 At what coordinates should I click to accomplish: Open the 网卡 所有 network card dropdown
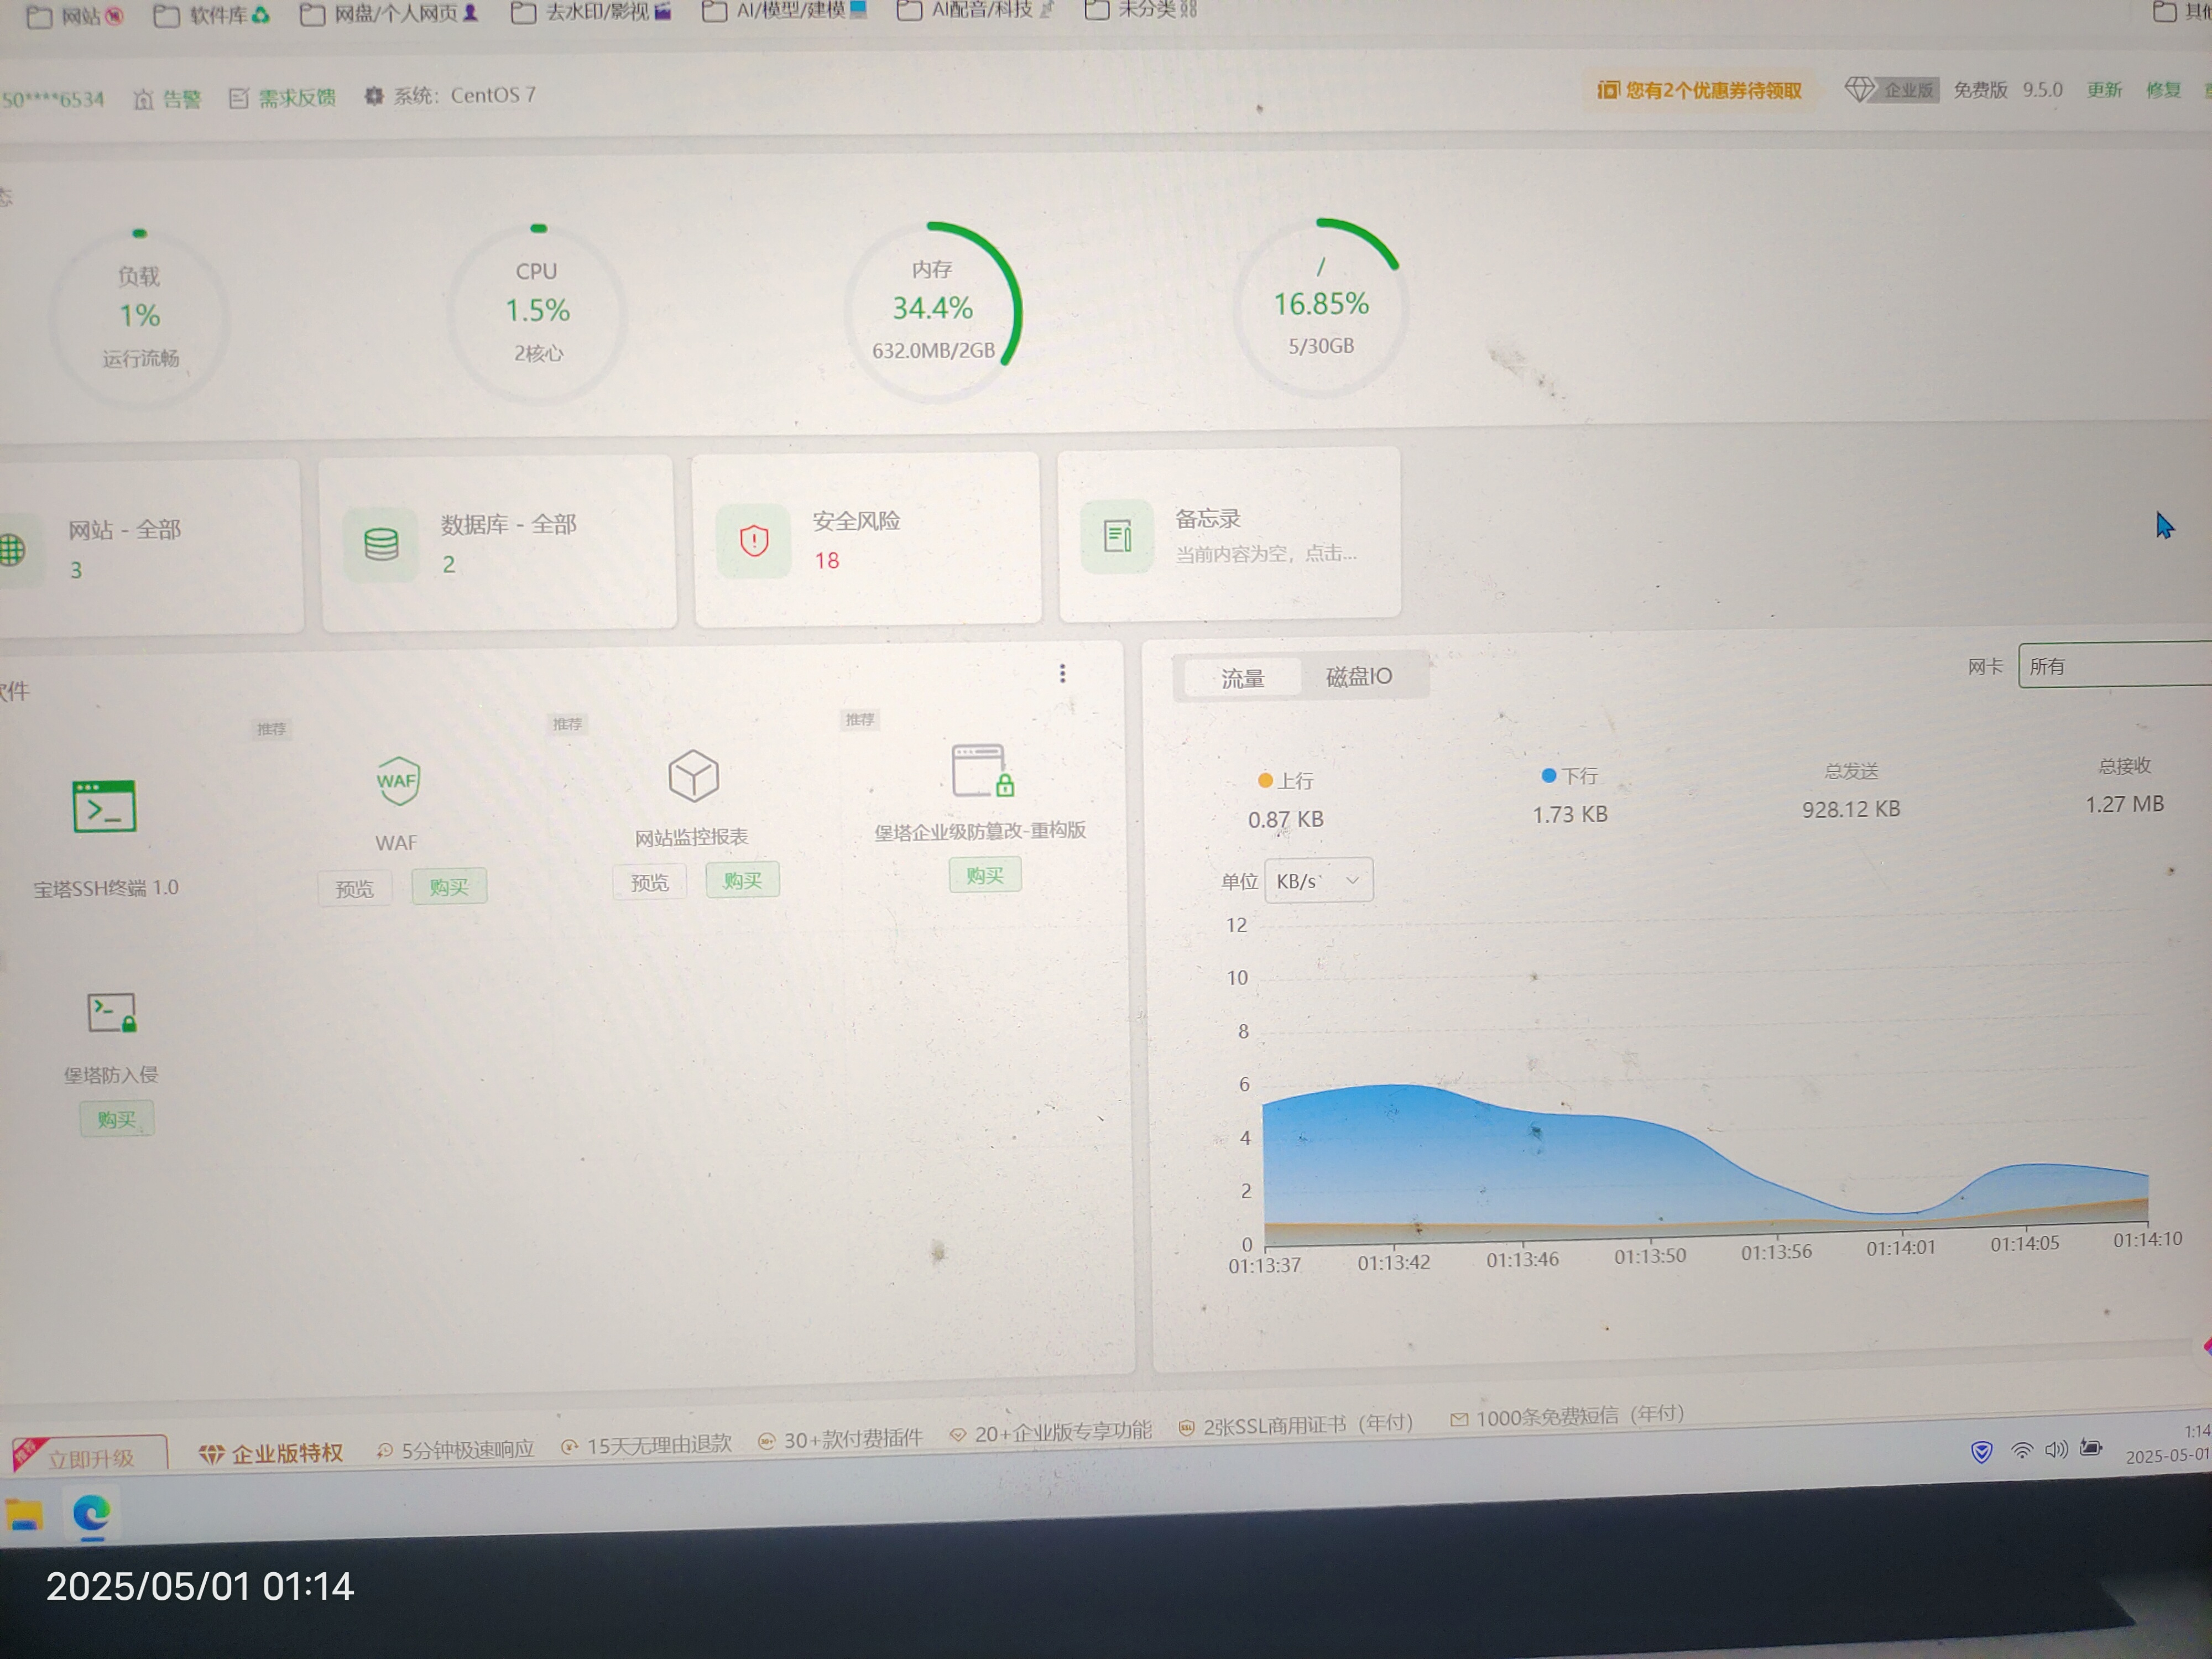(x=2110, y=666)
